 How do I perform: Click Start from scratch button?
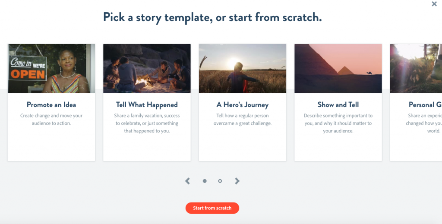212,208
